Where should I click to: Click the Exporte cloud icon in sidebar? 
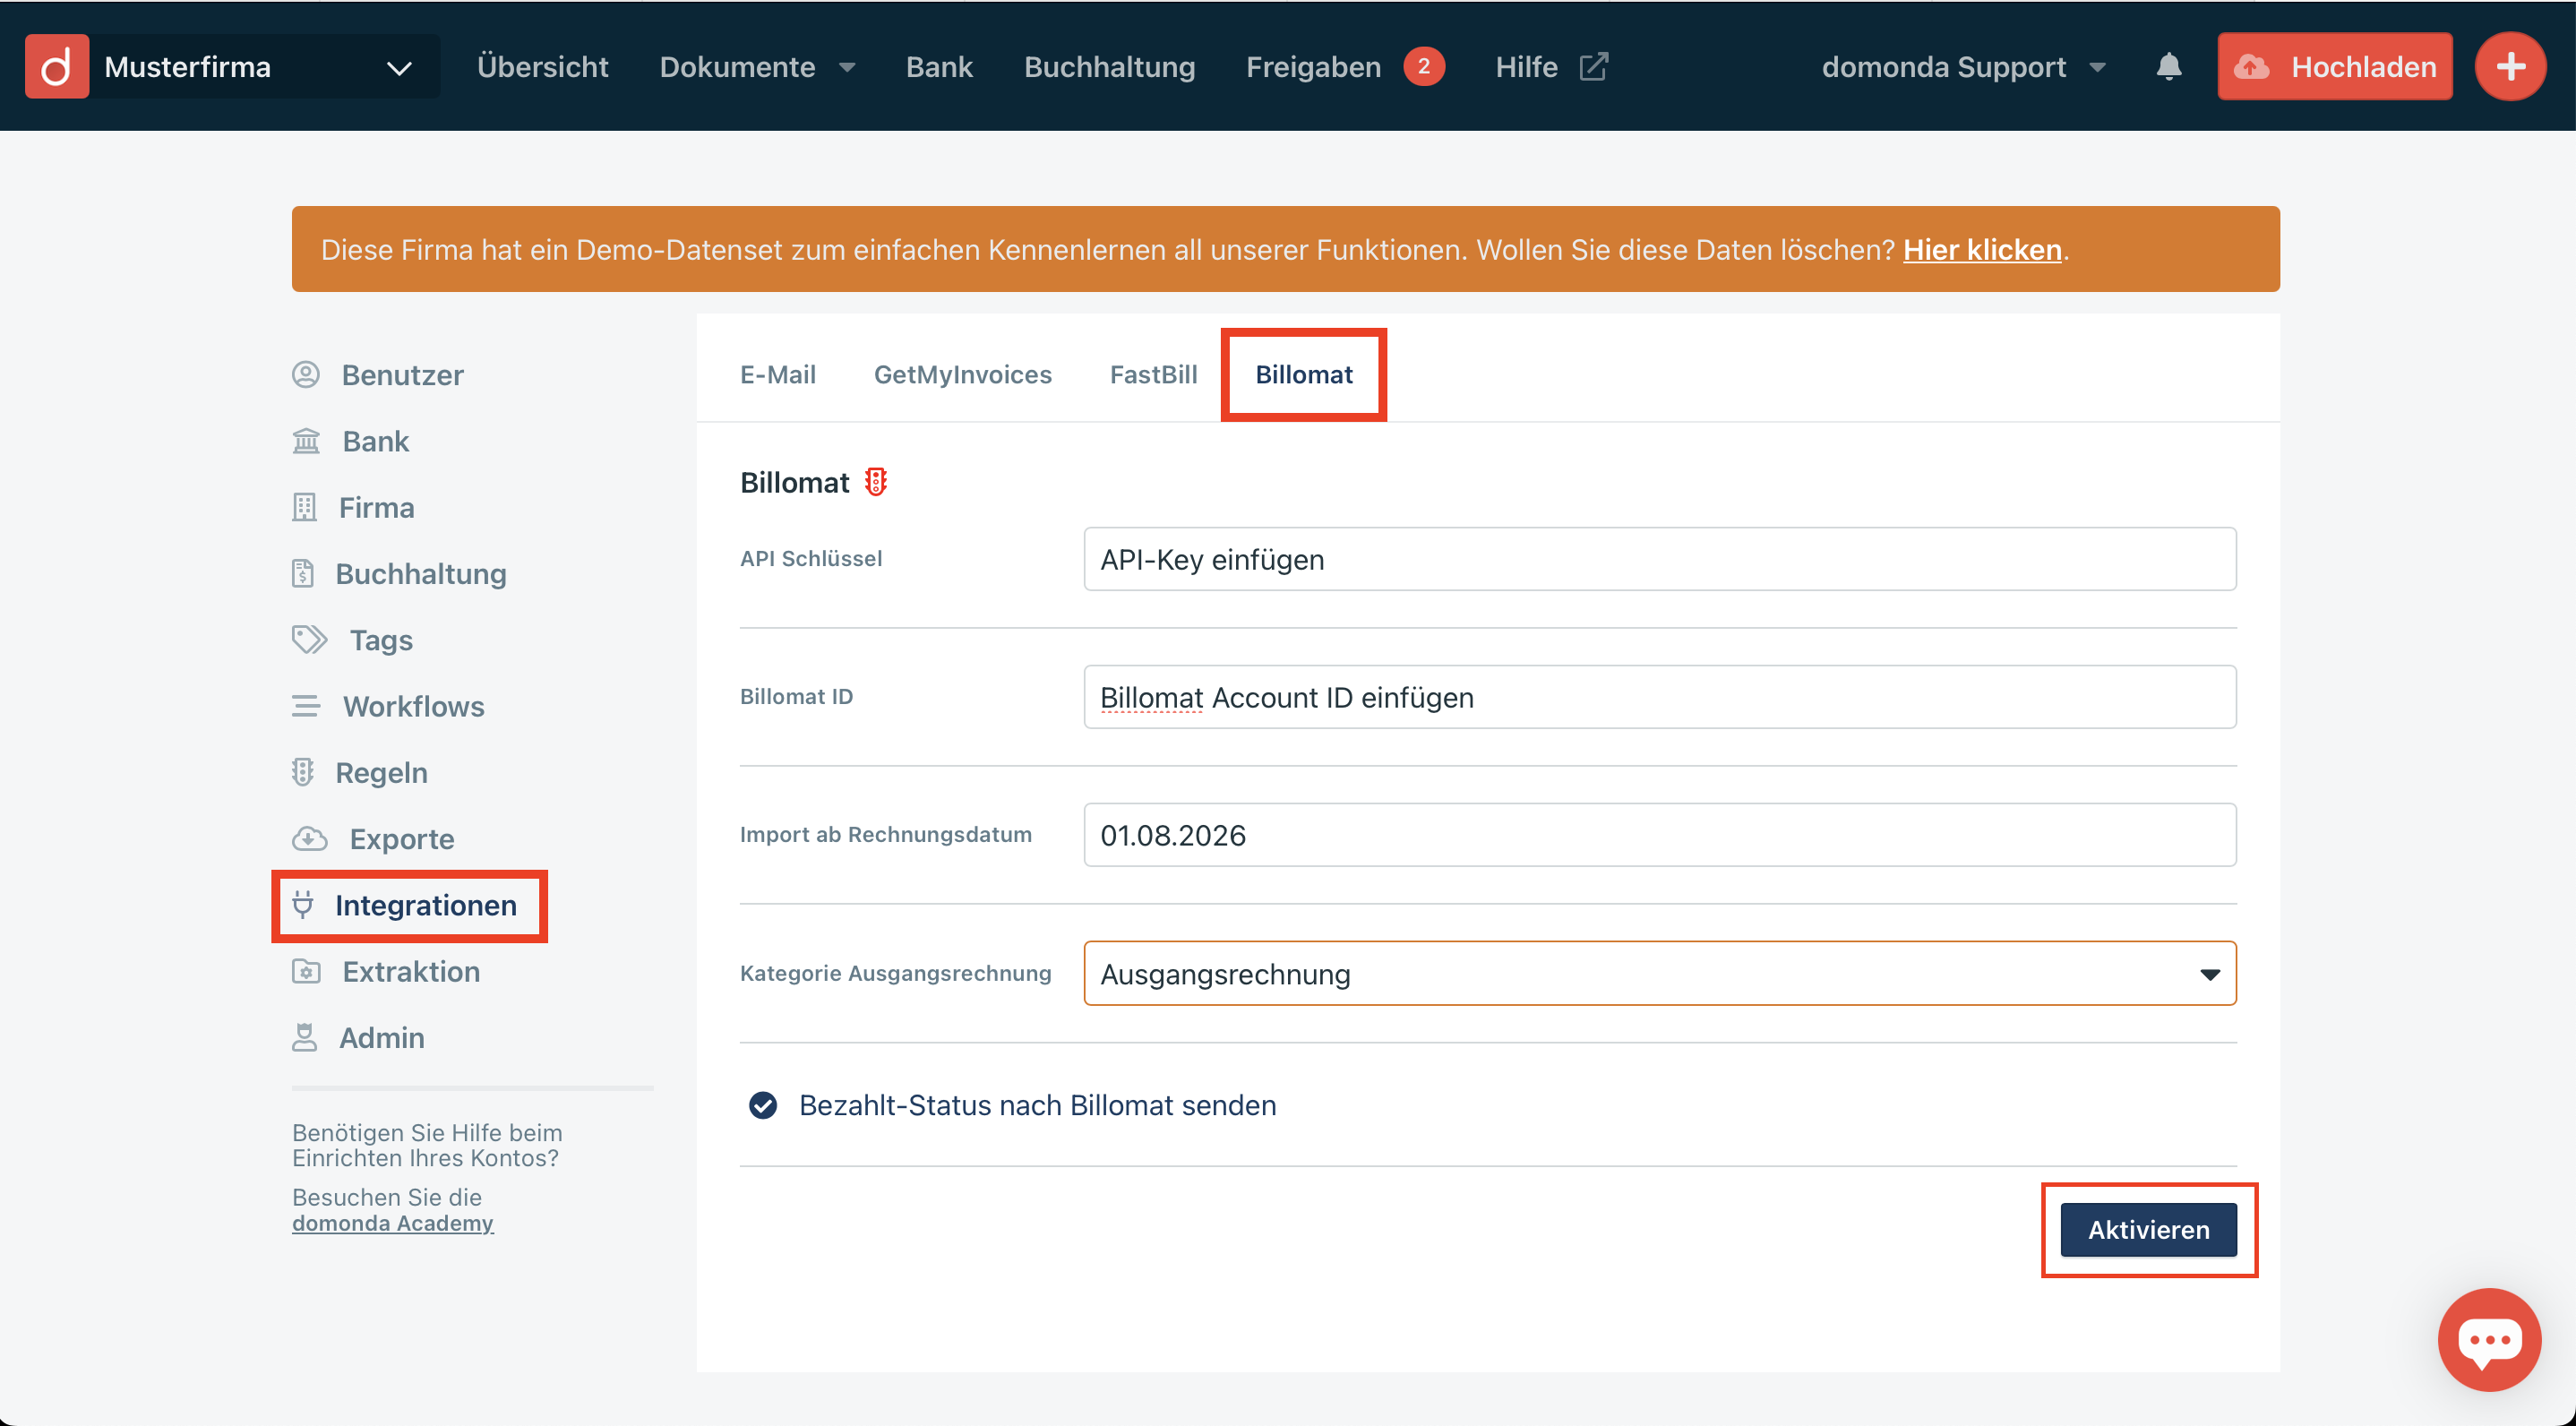pyautogui.click(x=310, y=838)
